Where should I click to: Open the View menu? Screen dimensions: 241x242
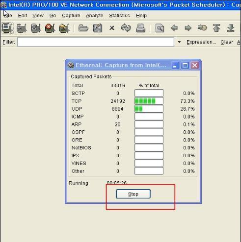(38, 16)
